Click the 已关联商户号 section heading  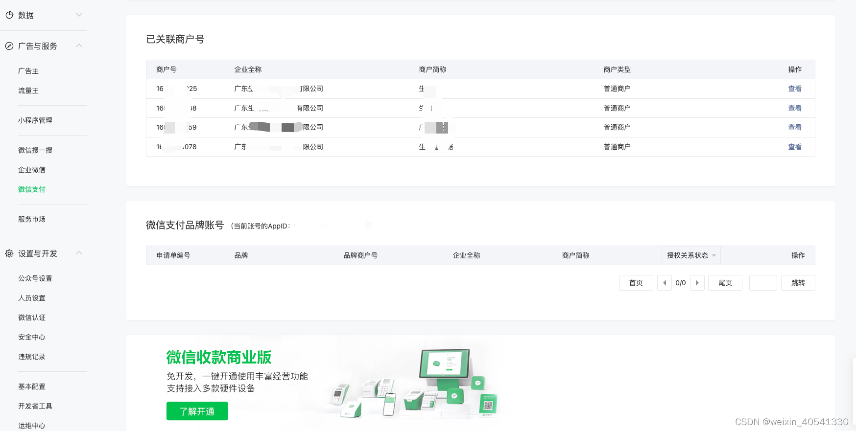pos(175,39)
